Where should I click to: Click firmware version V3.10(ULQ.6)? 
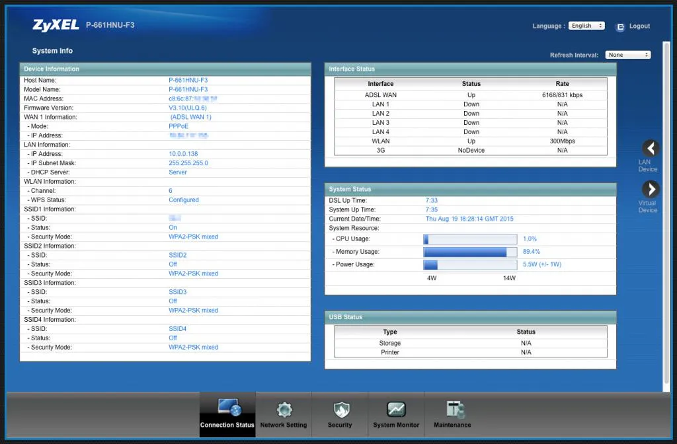point(188,108)
